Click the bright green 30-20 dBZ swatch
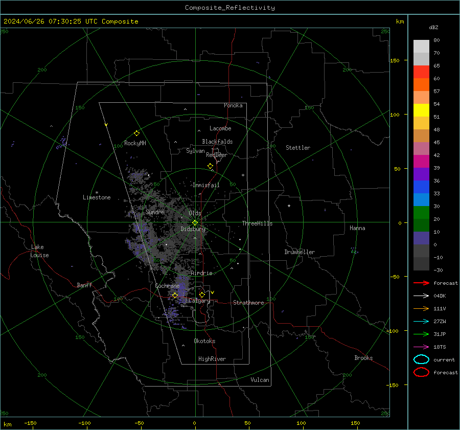 (421, 213)
